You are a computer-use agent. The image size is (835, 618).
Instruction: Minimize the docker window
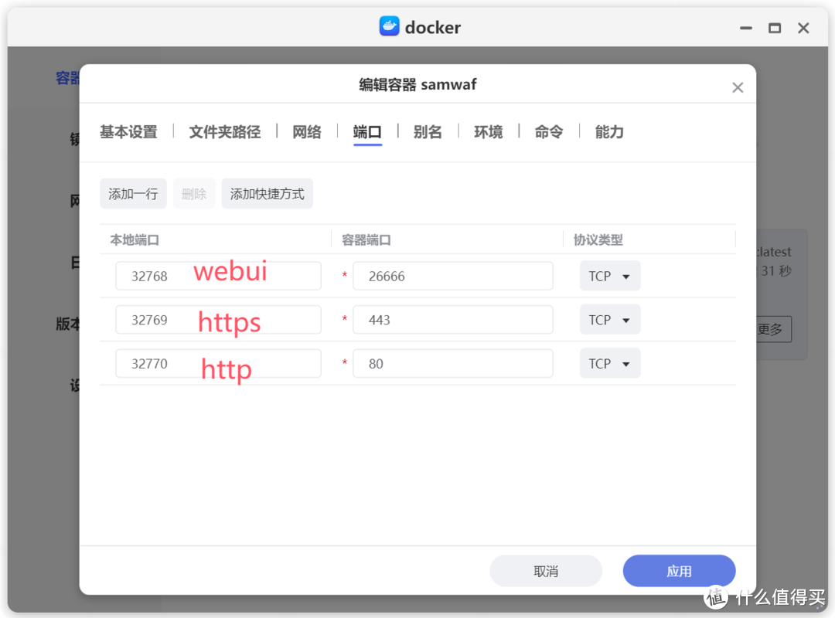(x=746, y=29)
